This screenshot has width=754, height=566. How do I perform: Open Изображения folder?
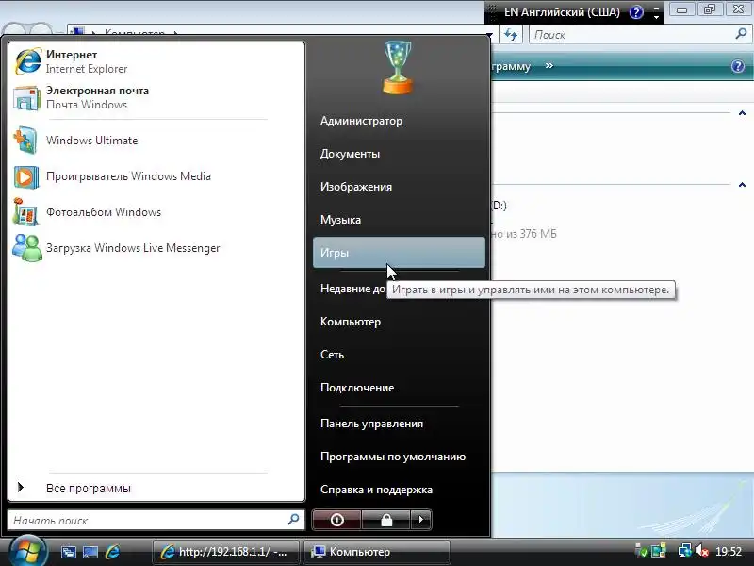click(x=399, y=187)
